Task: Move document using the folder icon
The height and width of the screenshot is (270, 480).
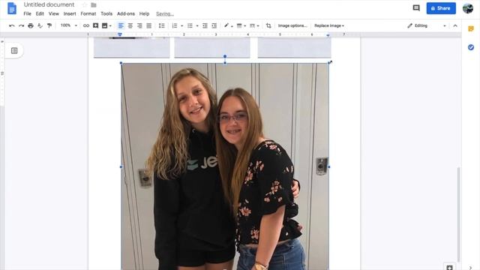Action: coord(94,5)
